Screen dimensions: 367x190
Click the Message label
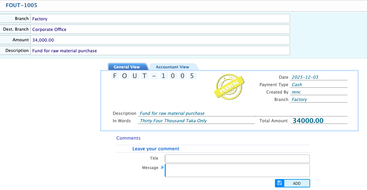(150, 168)
